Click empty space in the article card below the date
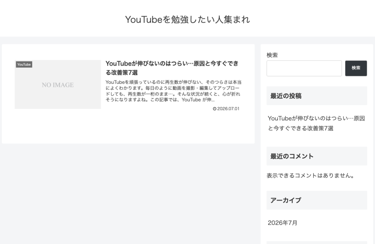The height and width of the screenshot is (244, 375). [x=128, y=128]
